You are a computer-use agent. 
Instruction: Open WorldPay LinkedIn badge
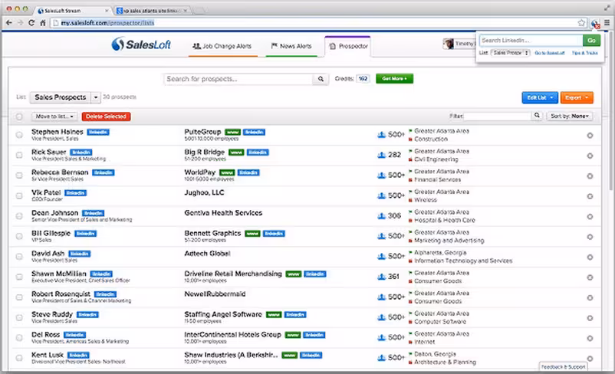pyautogui.click(x=248, y=172)
